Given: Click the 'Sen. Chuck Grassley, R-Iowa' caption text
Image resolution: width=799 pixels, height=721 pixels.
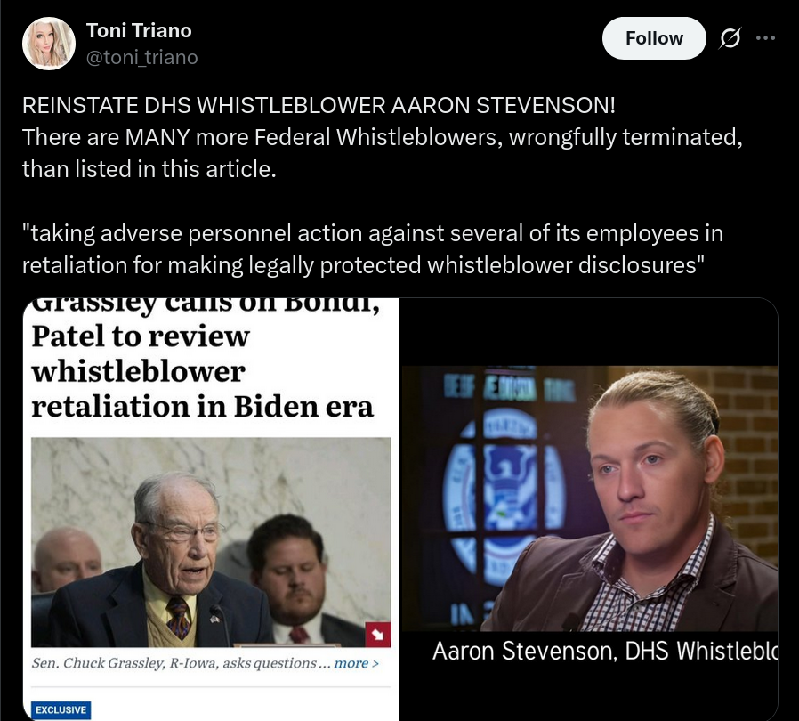Looking at the screenshot, I should tap(174, 663).
